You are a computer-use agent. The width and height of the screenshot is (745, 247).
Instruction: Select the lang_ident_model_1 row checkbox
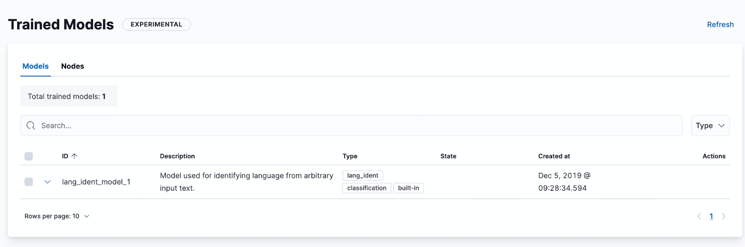[x=29, y=182]
